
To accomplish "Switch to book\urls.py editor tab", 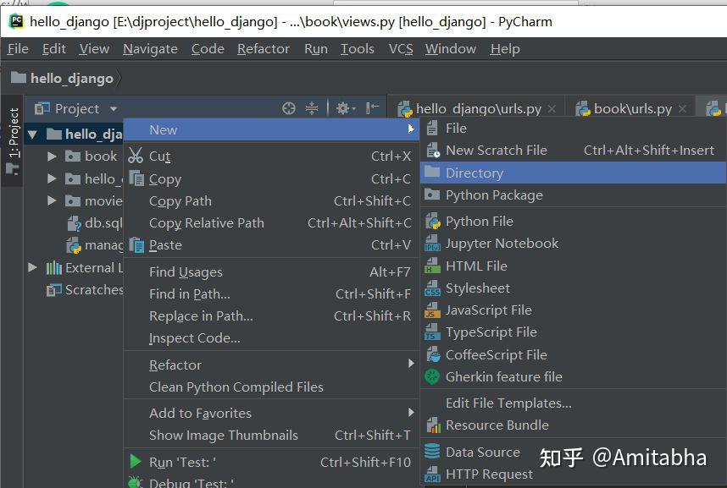I will tap(632, 109).
